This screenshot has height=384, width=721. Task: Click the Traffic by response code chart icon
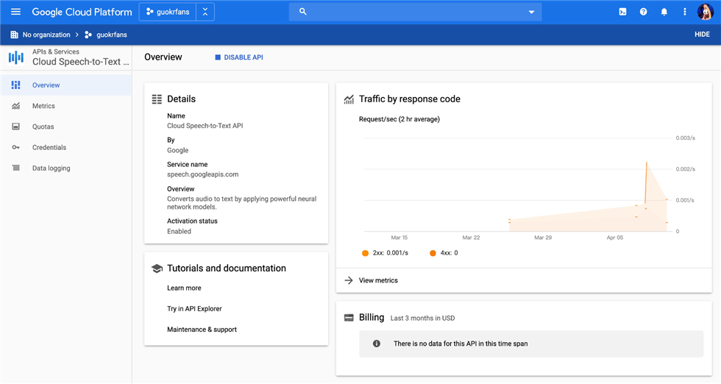(349, 99)
